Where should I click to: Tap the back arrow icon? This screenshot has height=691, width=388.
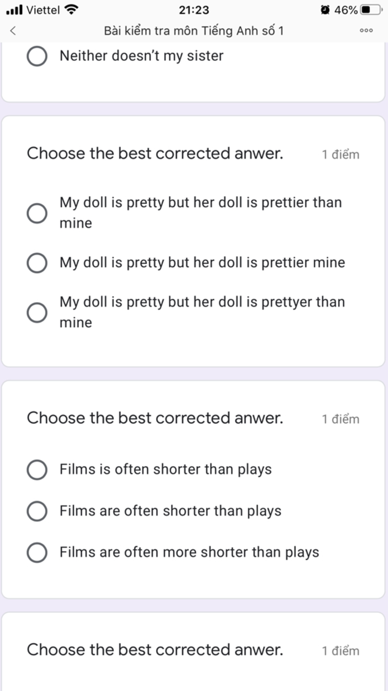13,31
